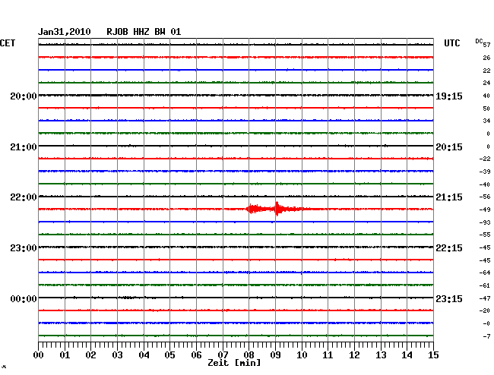The image size is (494, 375).
Task: Select positive DC offset value 22
Action: tap(486, 71)
